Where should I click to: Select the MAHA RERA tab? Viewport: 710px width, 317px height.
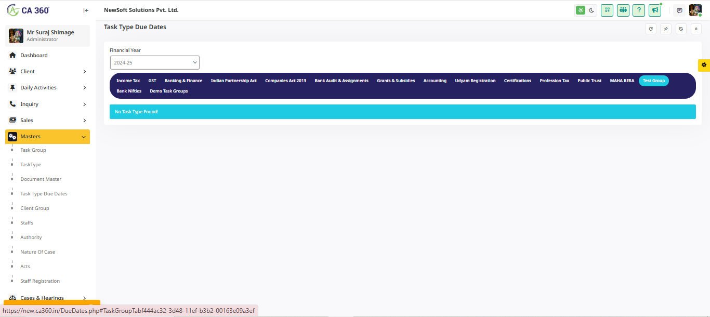coord(622,81)
